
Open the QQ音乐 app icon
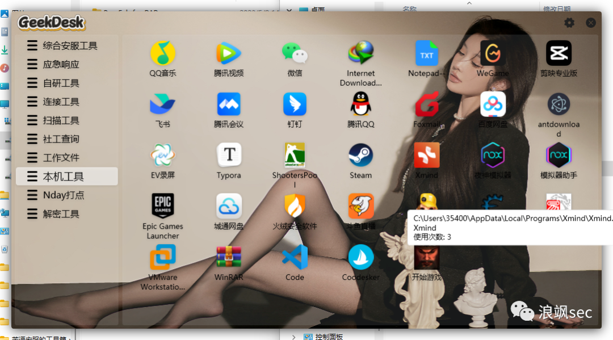[163, 53]
